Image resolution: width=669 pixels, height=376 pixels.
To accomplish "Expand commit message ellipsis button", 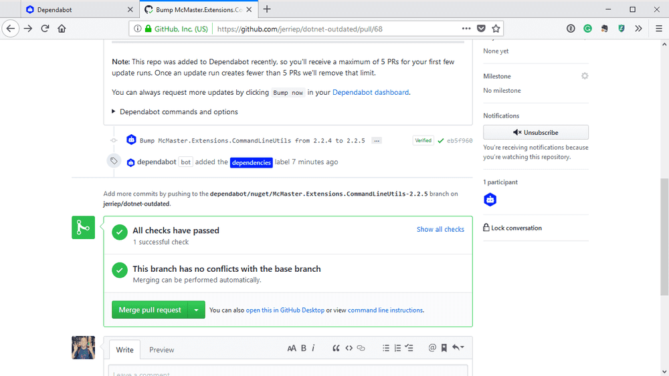I will pos(376,140).
